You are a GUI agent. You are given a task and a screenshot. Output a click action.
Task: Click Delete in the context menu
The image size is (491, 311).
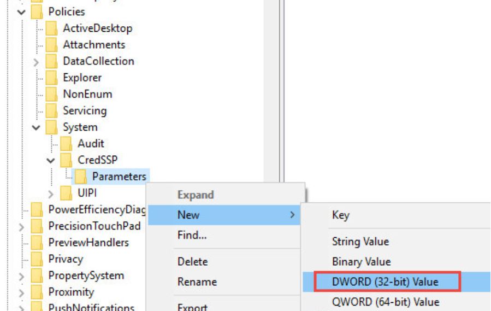(x=192, y=261)
